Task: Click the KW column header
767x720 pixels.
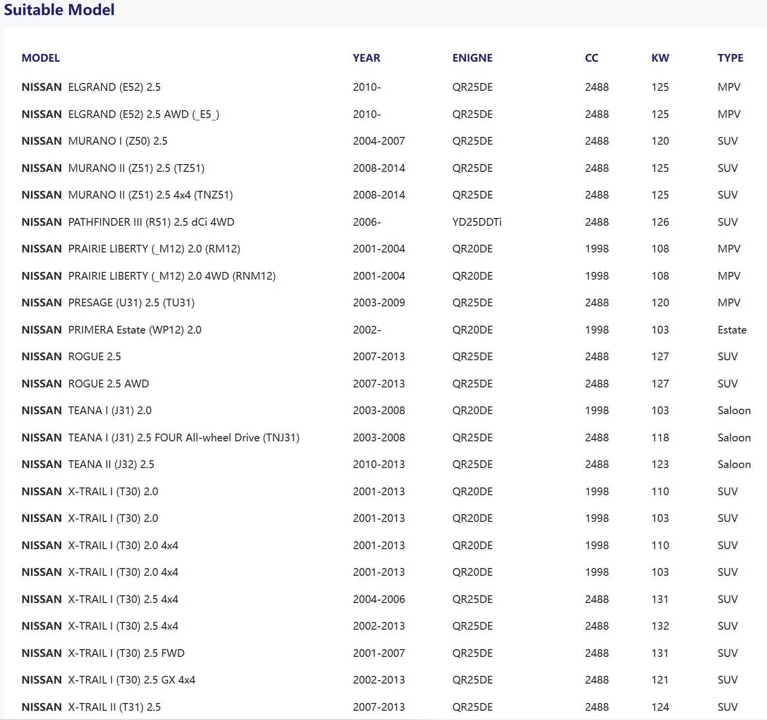Action: (x=660, y=58)
